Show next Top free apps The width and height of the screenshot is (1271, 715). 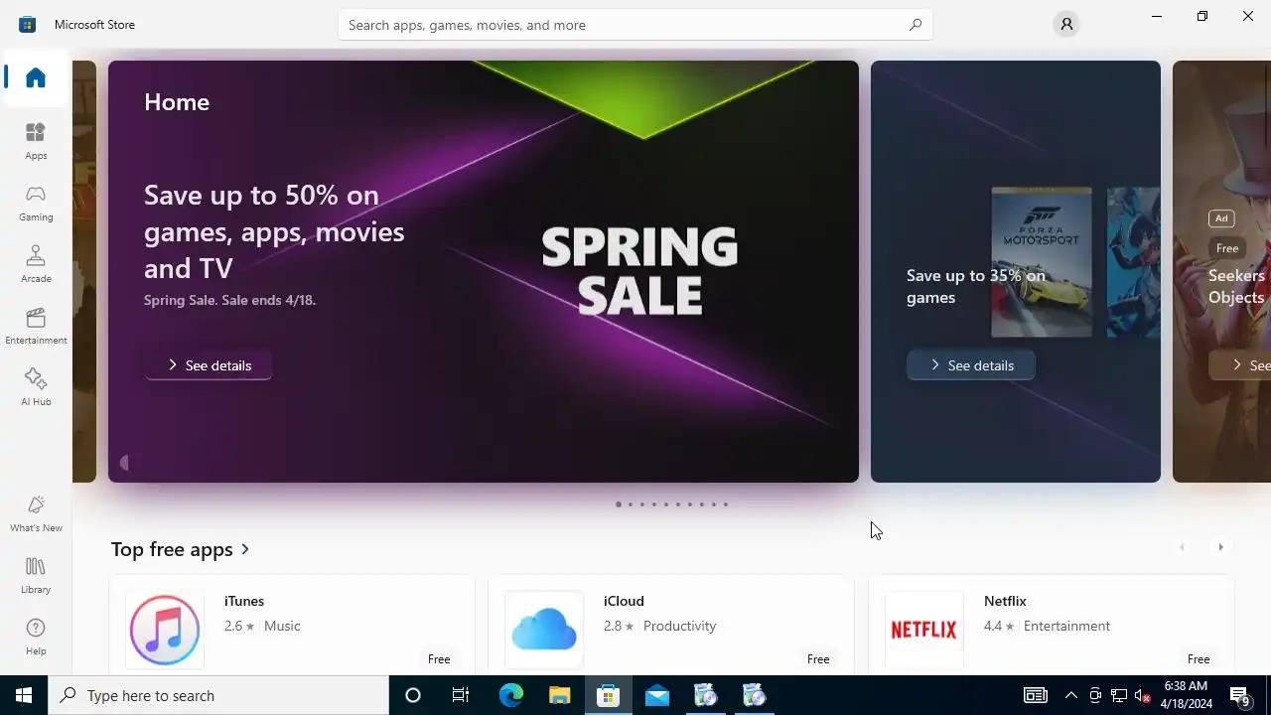pos(1220,547)
